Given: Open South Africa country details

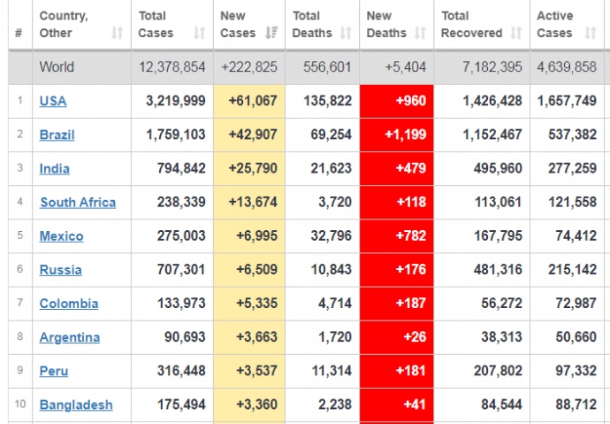Looking at the screenshot, I should [x=78, y=203].
